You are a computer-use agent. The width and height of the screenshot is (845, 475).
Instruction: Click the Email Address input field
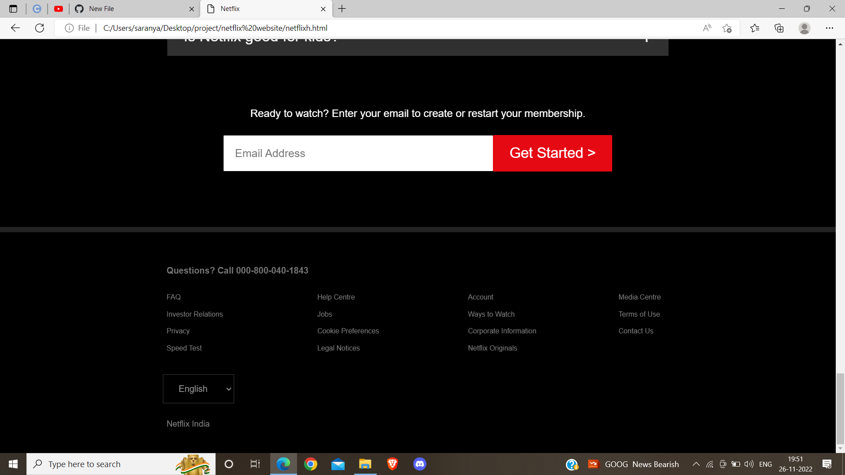pos(358,153)
